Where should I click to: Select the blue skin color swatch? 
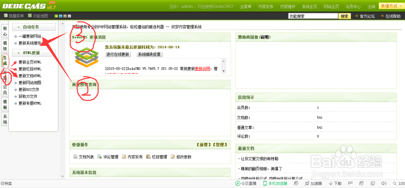60,16
